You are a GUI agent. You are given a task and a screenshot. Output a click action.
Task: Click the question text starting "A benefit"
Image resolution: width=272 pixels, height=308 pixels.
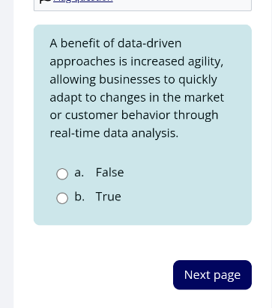click(137, 88)
